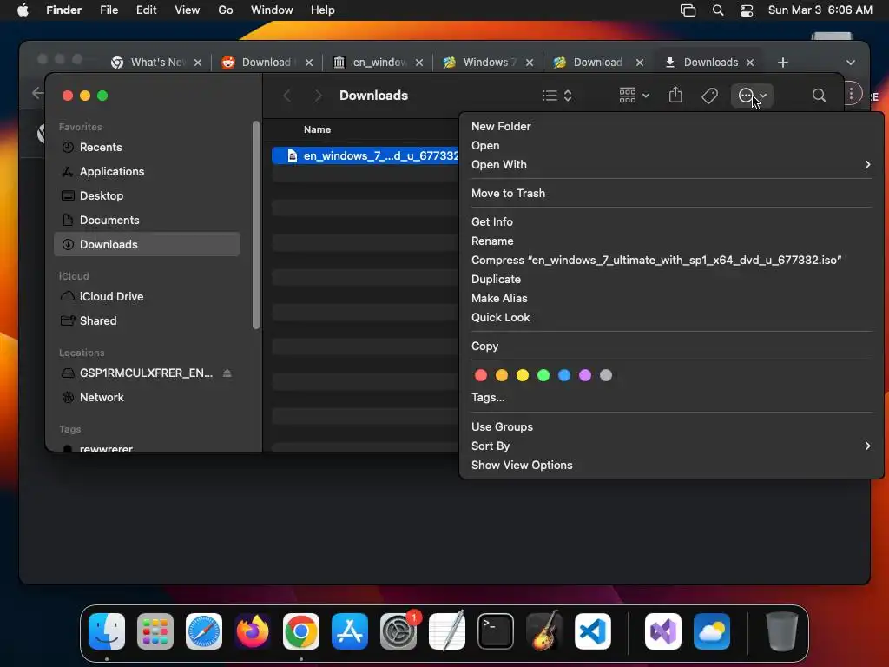Open System Settings from the Dock
Screen dimensions: 889x667
pyautogui.click(x=398, y=631)
